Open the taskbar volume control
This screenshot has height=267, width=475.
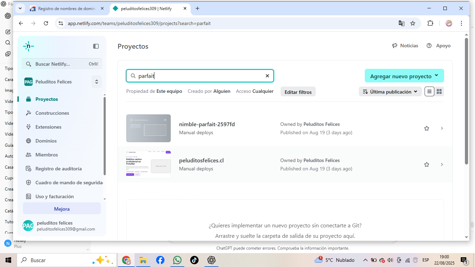click(x=390, y=260)
